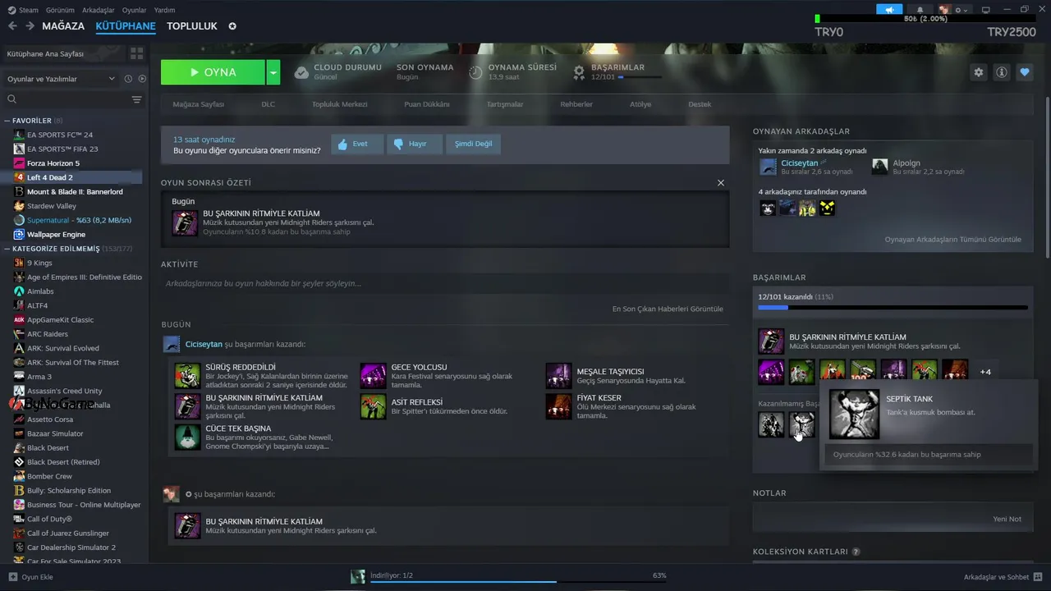Select Forza Horizon 5 in library
The width and height of the screenshot is (1051, 591).
[53, 163]
